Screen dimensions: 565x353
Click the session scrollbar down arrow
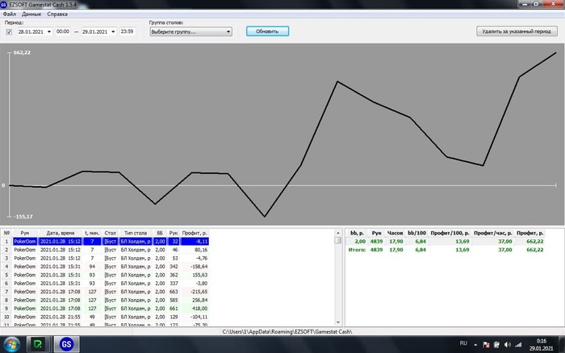click(x=338, y=322)
